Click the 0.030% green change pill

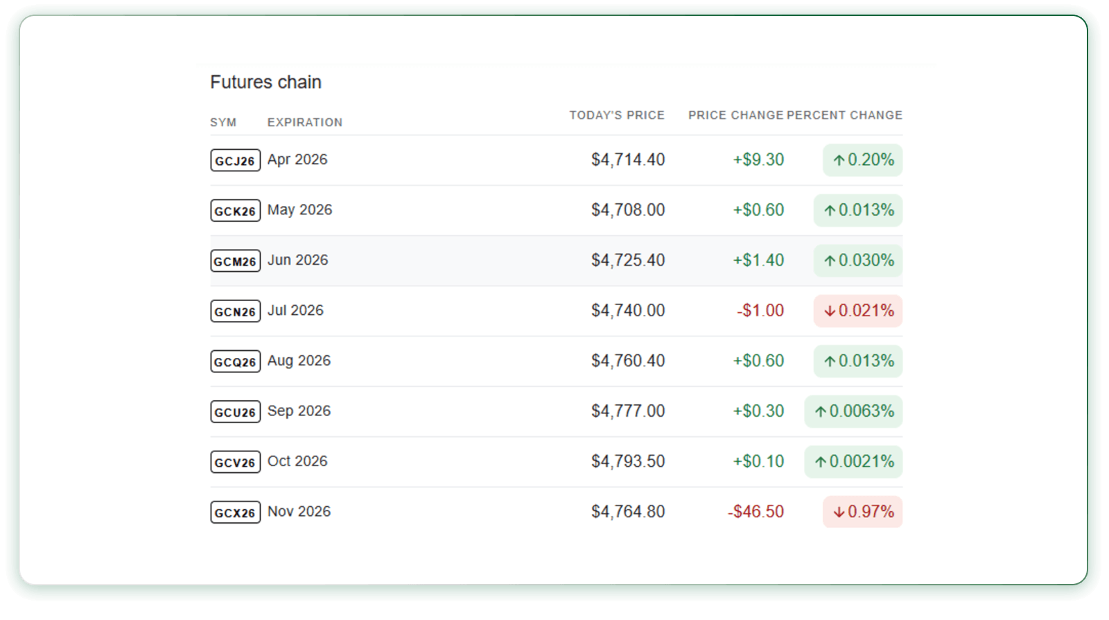(858, 261)
